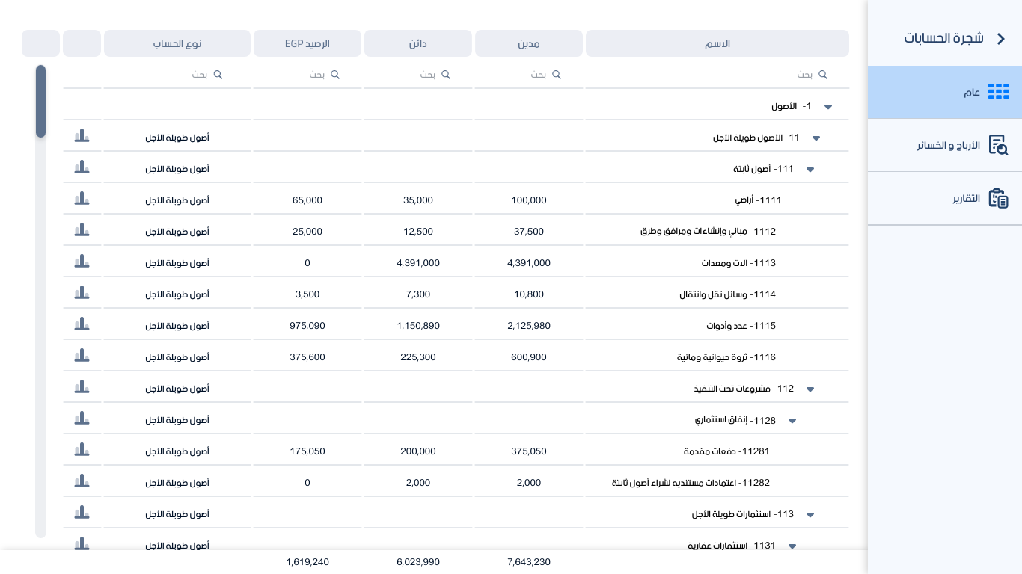Sort by the مدين column header
This screenshot has height=574, width=1022.
tap(528, 43)
